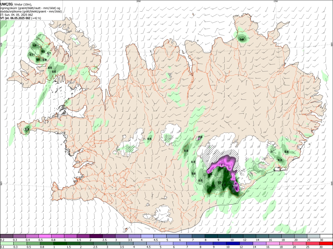This screenshot has height=249, width=333.
Task: Click the white swatch labeled 30 in upper legend row
Action: tap(326, 236)
